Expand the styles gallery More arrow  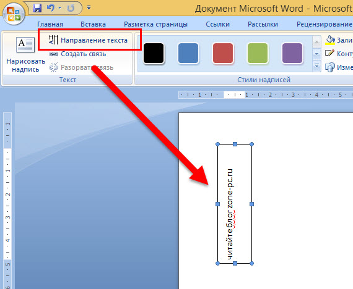click(x=316, y=66)
